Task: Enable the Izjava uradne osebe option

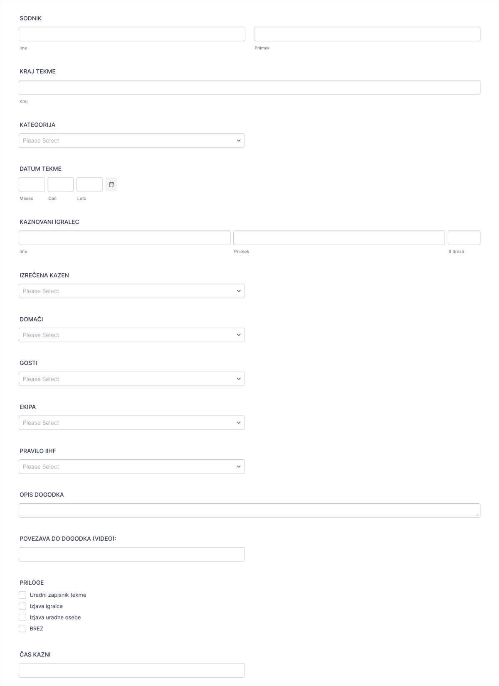Action: coord(23,617)
